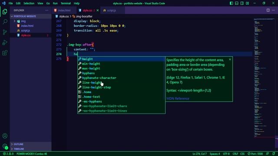The height and width of the screenshot is (156, 278).
Task: Click the Explorer more actions ellipsis
Action: click(46, 10)
